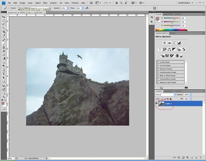The height and width of the screenshot is (161, 206).
Task: Expand Curves Presets
Action: pyautogui.click(x=171, y=65)
